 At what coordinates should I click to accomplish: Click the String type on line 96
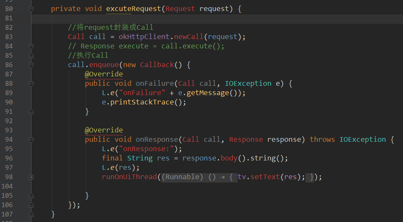point(140,158)
